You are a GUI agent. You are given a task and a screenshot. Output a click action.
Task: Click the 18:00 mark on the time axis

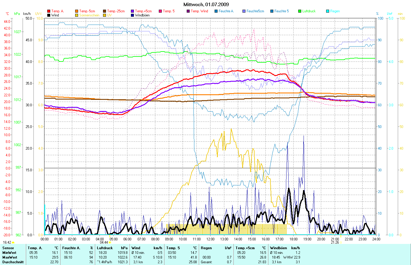(x=293, y=239)
